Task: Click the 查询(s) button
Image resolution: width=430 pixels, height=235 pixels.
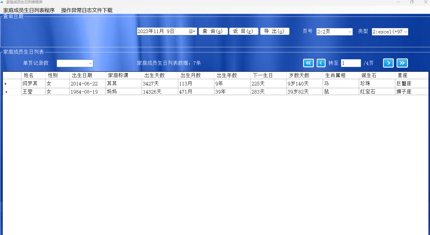Action: tap(213, 31)
